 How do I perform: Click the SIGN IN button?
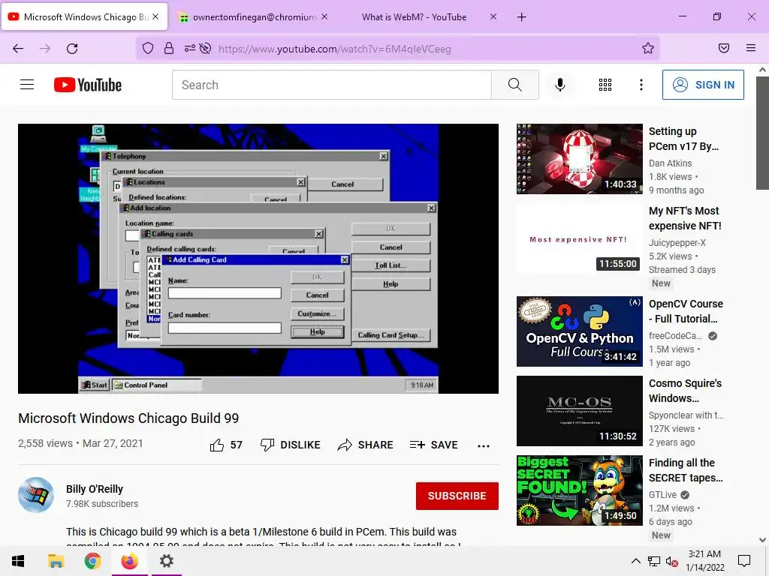(703, 85)
